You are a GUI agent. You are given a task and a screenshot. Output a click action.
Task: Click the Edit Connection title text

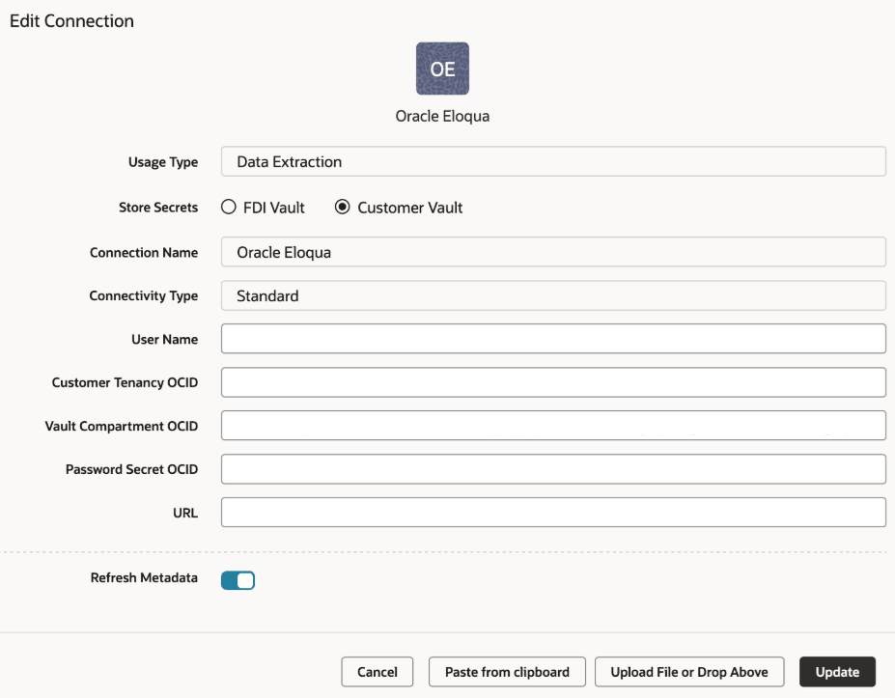[71, 21]
